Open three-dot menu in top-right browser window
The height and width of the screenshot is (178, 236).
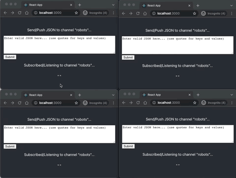pos(232,13)
